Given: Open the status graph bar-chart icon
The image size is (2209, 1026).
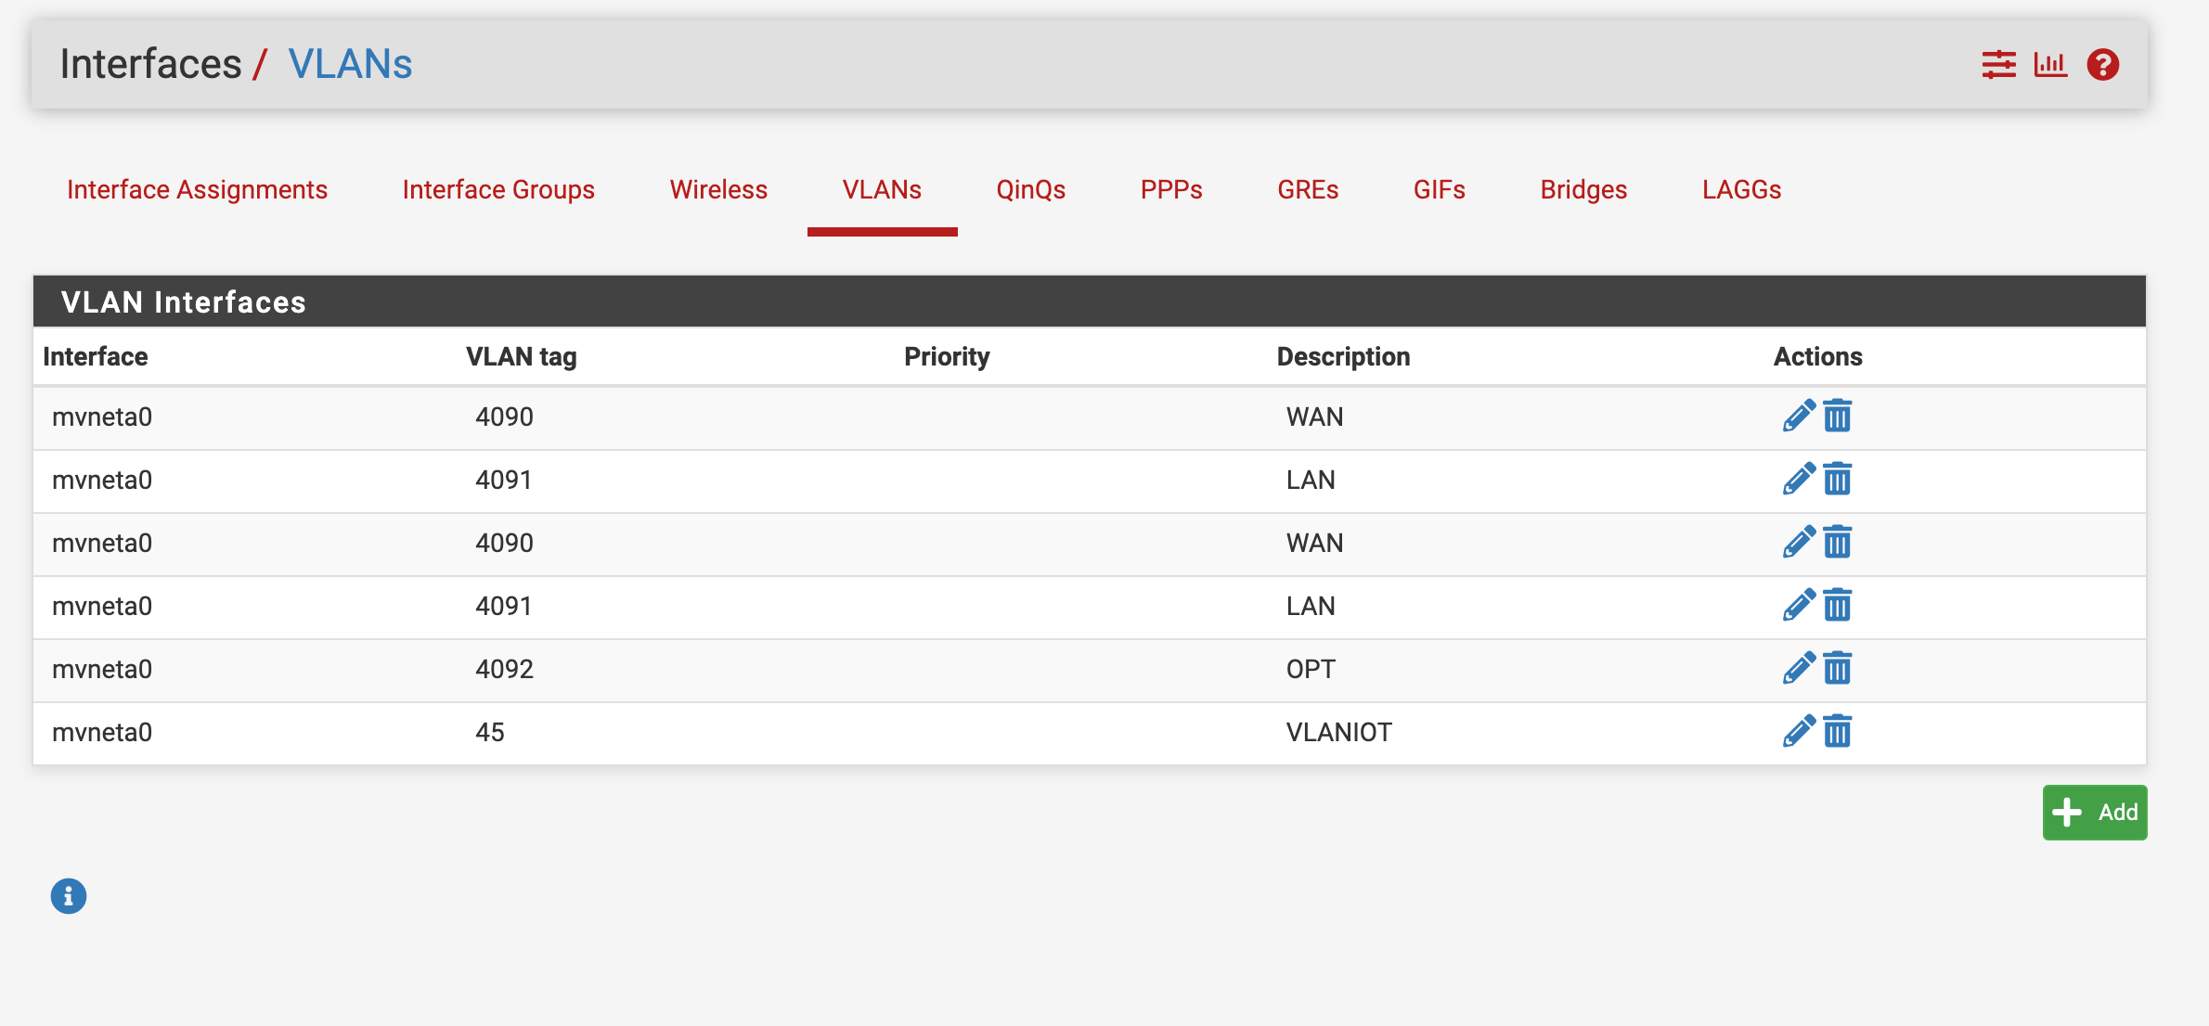Looking at the screenshot, I should pyautogui.click(x=2050, y=65).
